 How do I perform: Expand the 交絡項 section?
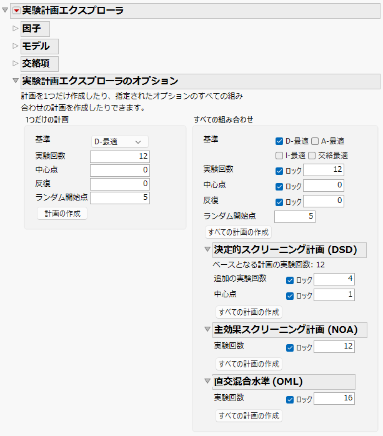pos(15,63)
